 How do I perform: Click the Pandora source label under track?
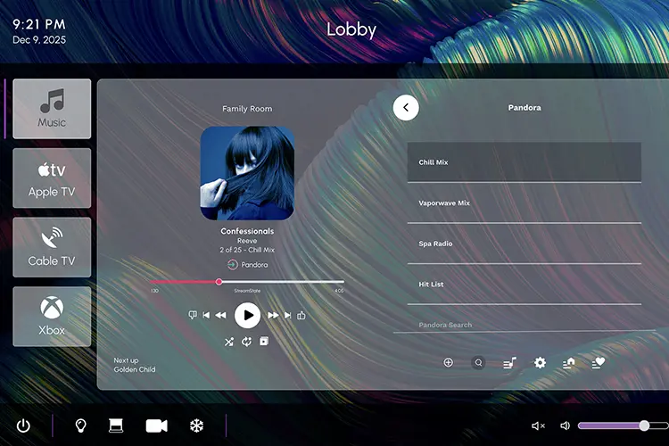[247, 265]
